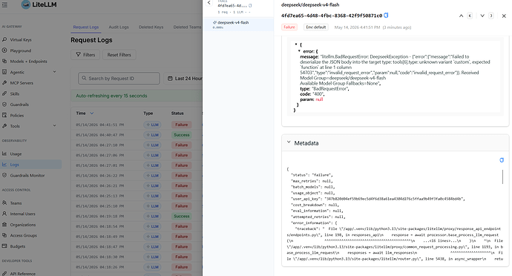Viewport: 512px width, 276px height.
Task: Switch to the Request Logs tab
Action: [x=86, y=27]
